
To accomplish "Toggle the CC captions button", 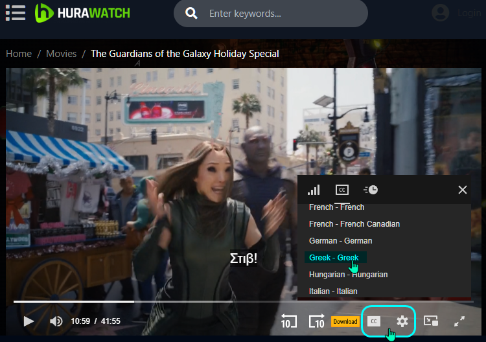I will tap(374, 321).
